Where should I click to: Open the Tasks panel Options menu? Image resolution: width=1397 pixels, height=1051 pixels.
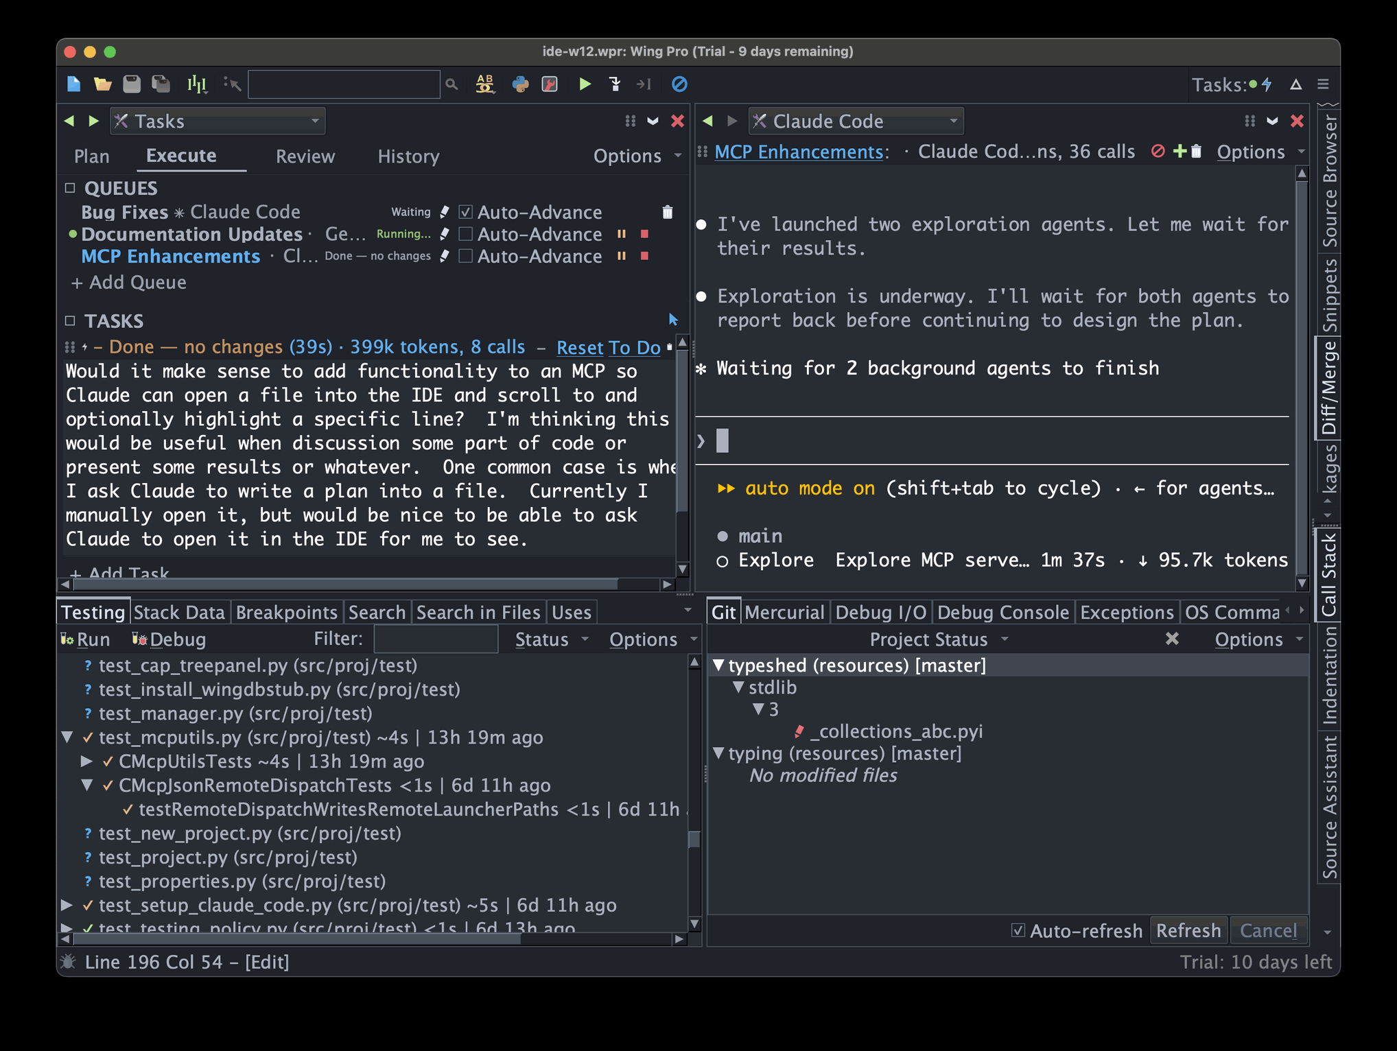point(637,156)
